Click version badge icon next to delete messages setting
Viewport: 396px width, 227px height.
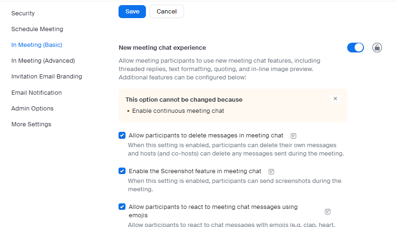click(x=293, y=136)
